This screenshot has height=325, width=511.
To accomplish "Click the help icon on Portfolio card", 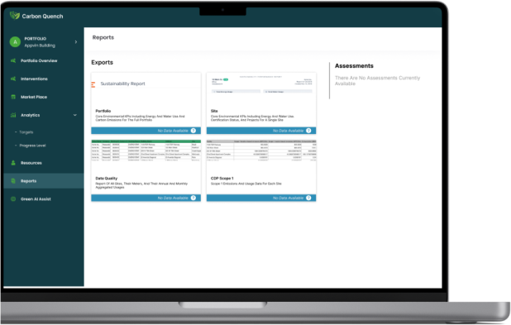I will pyautogui.click(x=193, y=131).
